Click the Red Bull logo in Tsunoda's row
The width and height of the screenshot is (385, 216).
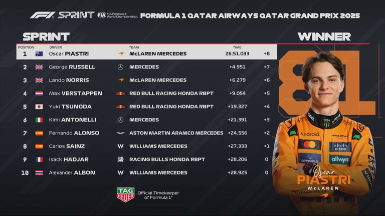(x=120, y=106)
